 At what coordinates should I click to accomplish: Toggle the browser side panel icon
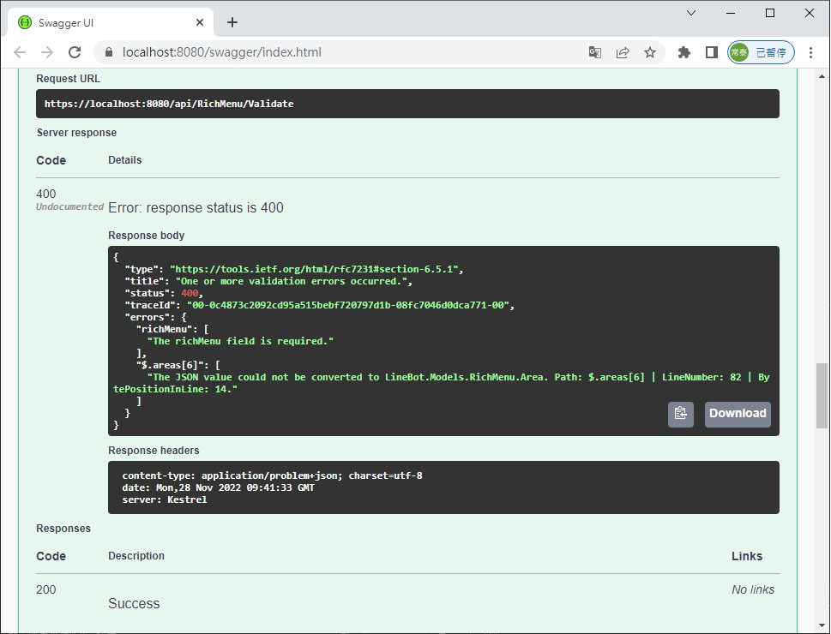click(711, 52)
